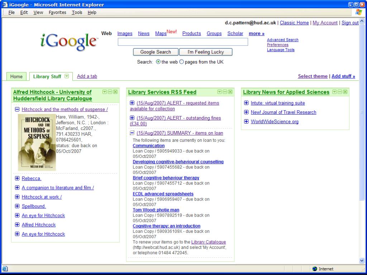Click the Google Search button
The image size is (367, 275).
click(156, 52)
